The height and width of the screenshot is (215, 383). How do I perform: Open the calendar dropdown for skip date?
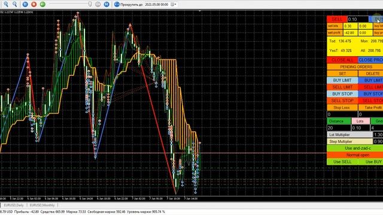pyautogui.click(x=174, y=4)
